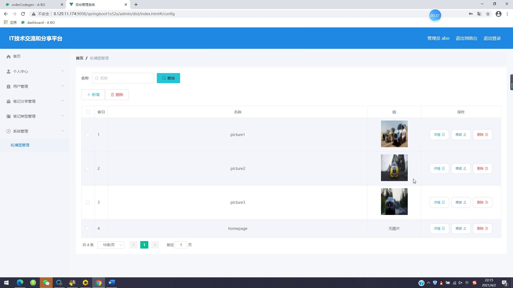Click 退出登录 to log out
The height and width of the screenshot is (288, 513).
[x=492, y=38]
